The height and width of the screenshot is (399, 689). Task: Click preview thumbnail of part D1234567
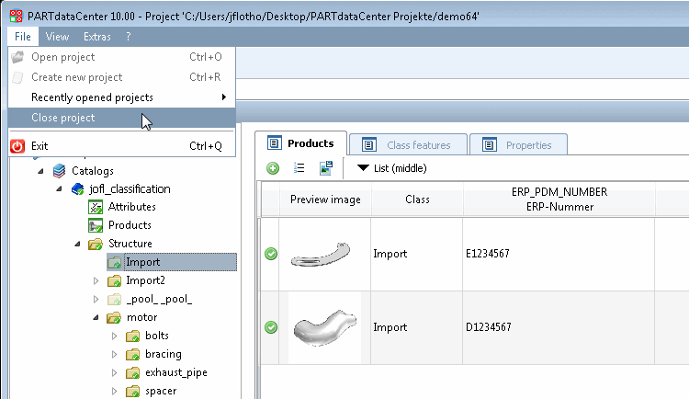(x=325, y=326)
